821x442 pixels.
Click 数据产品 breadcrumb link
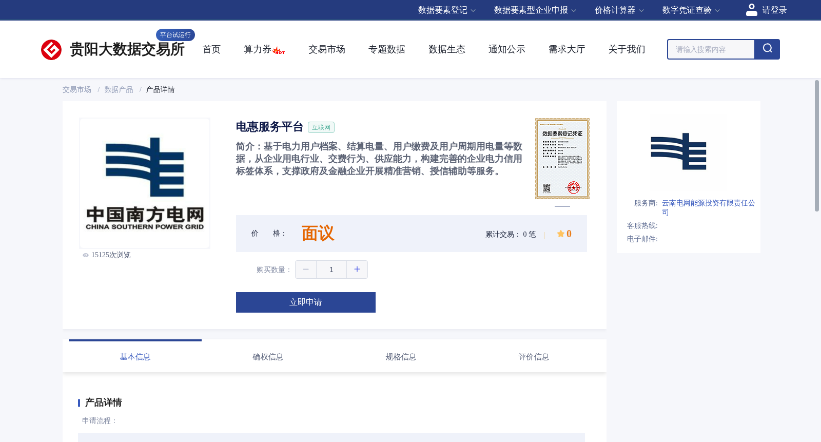click(119, 90)
